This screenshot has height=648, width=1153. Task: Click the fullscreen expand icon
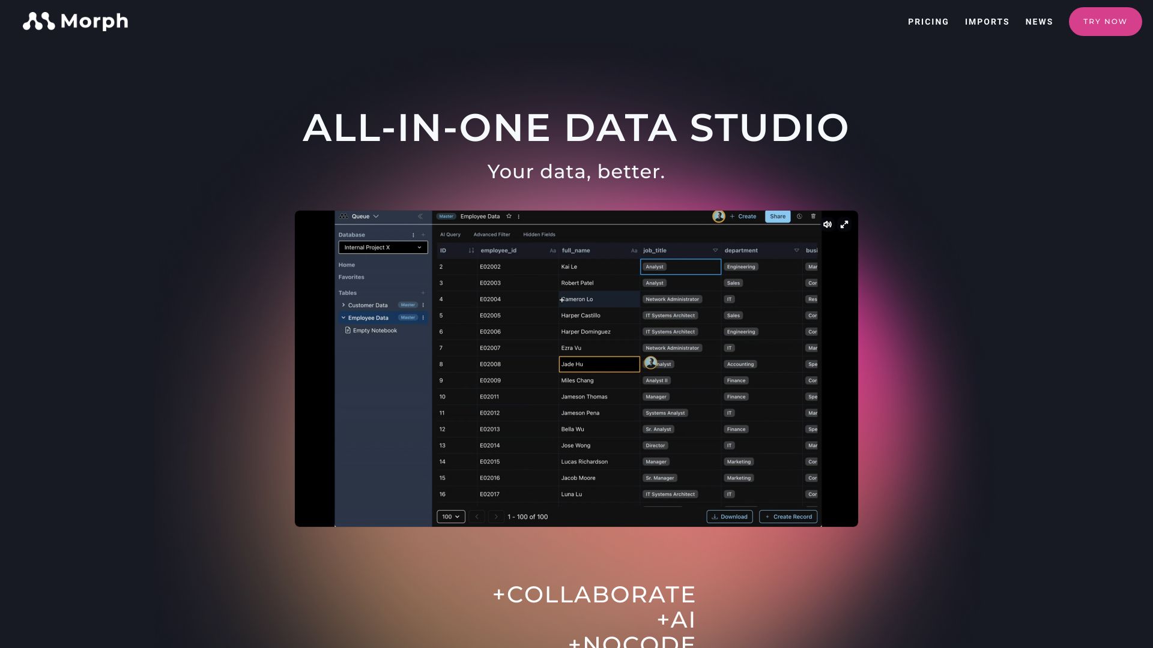click(x=845, y=225)
